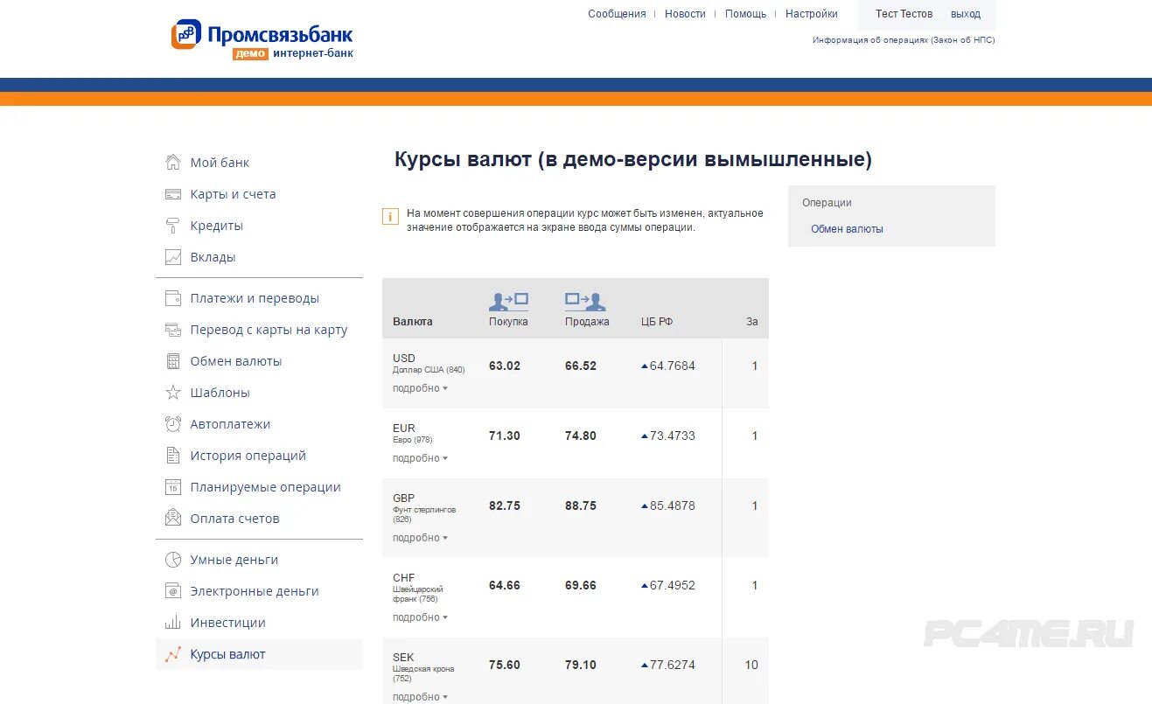
Task: Click the Покупка column person icon
Action: (x=508, y=301)
